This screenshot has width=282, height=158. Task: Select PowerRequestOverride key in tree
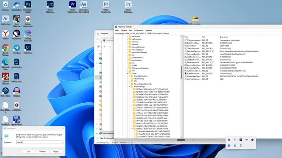click(143, 84)
